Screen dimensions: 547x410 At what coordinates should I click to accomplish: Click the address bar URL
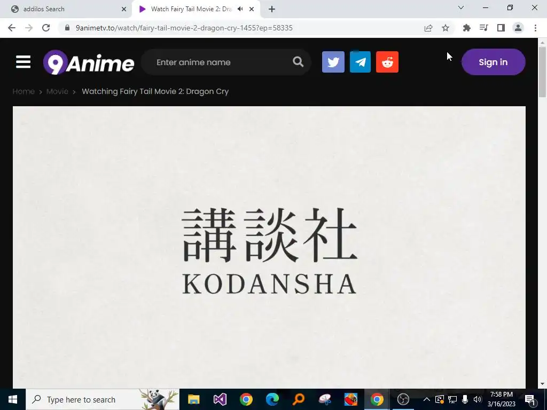(x=184, y=28)
